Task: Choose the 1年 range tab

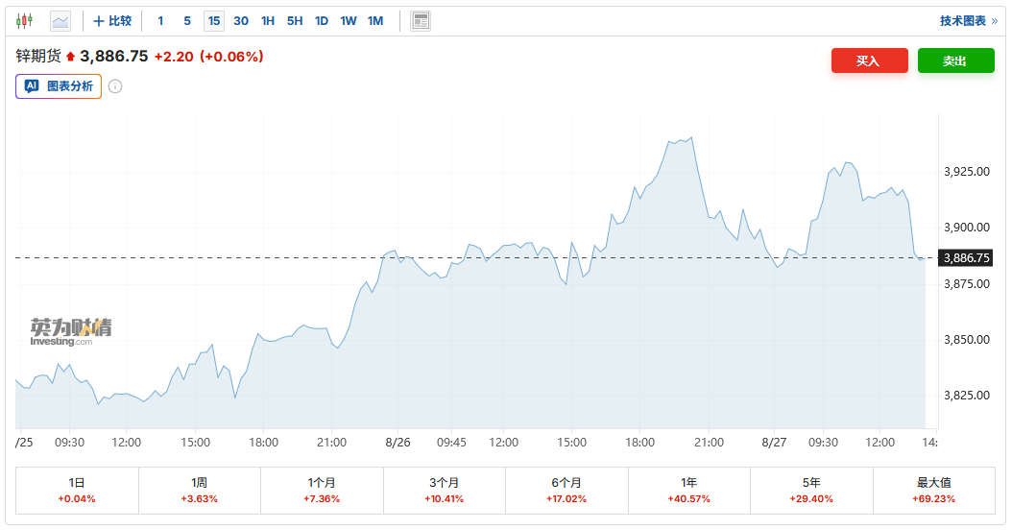Action: tap(688, 491)
